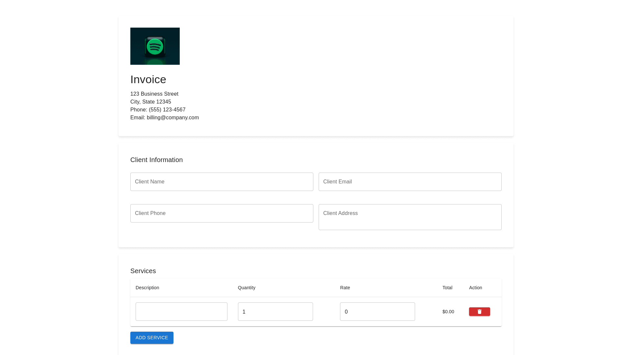Select the Rate field showing 0
The width and height of the screenshot is (632, 355).
pyautogui.click(x=377, y=312)
